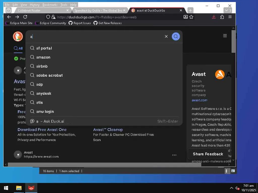The height and width of the screenshot is (193, 258).
Task: Click the Share Feedback button
Action: [208, 154]
